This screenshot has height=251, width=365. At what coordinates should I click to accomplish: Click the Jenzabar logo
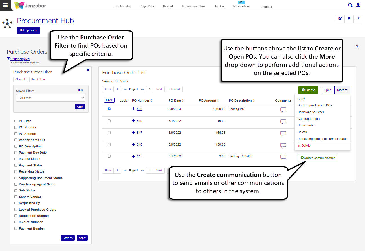(30, 5)
